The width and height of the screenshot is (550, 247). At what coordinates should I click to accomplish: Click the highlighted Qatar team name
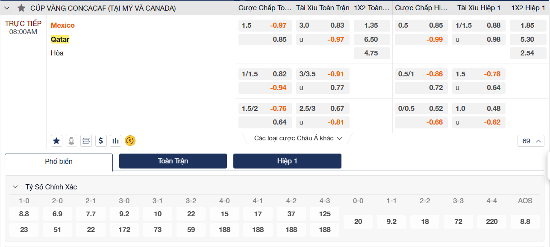(x=60, y=39)
